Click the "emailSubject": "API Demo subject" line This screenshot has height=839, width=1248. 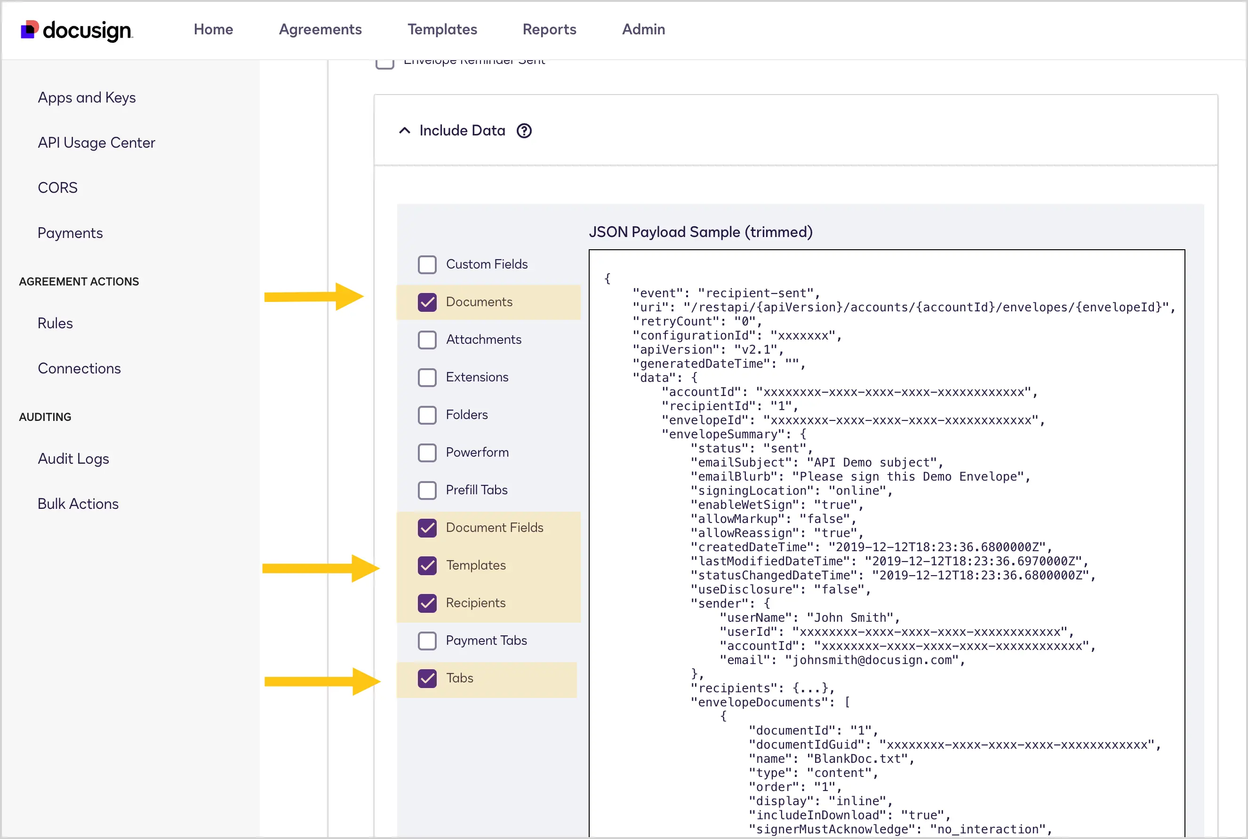coord(816,462)
